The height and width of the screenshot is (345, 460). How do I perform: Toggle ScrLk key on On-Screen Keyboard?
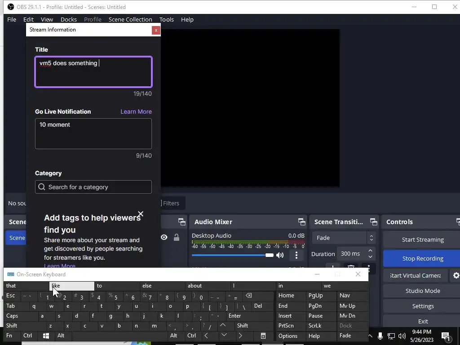[x=321, y=326]
